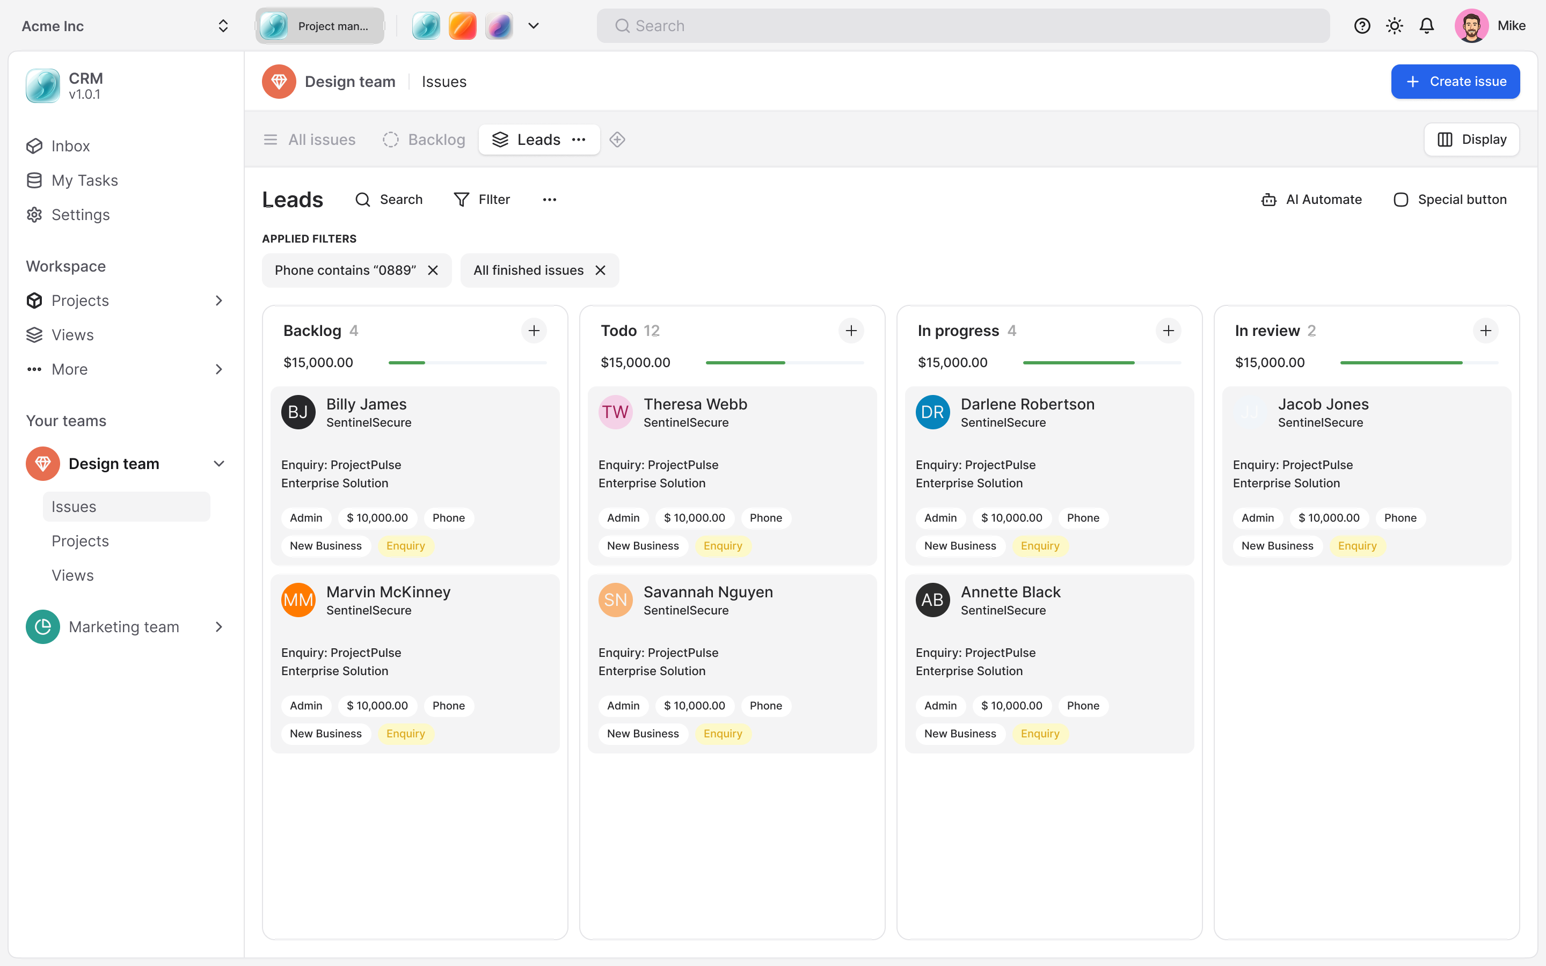Open the Display options button
Screen dimensions: 1546x966
coord(1471,140)
